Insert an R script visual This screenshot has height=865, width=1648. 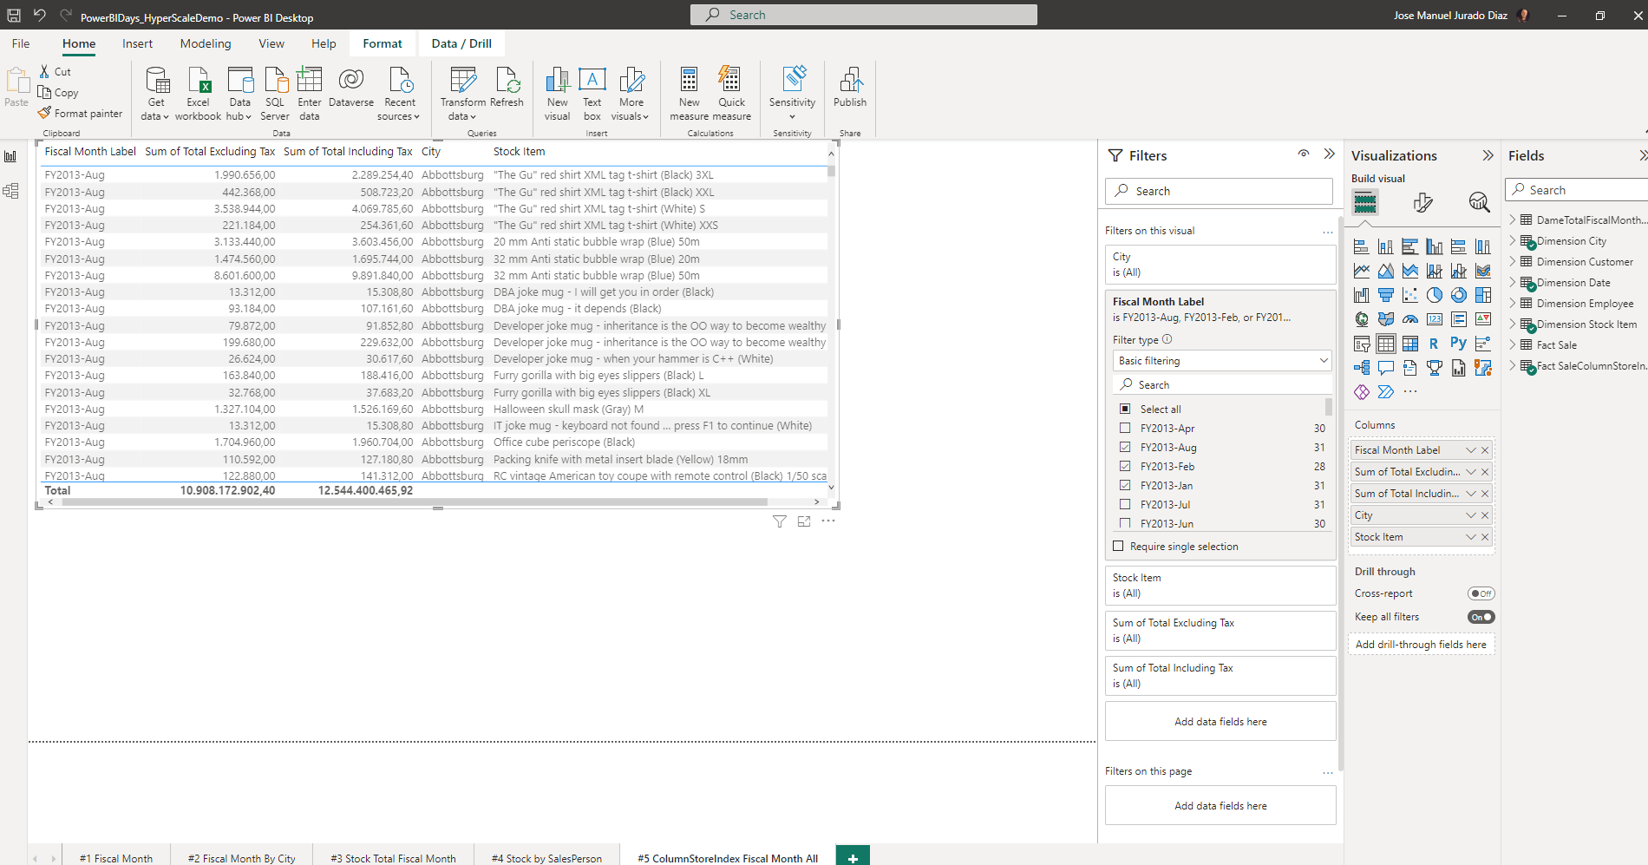click(1435, 344)
